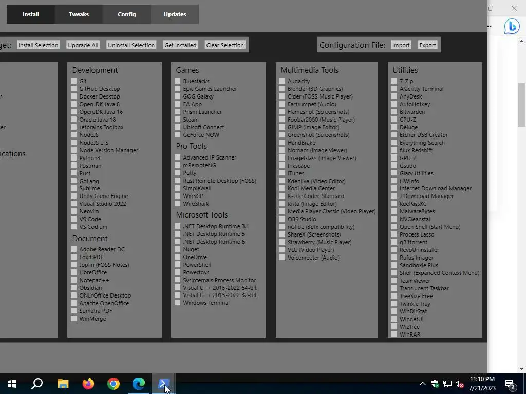Check the Steam checkbox
Viewport: 526px width, 394px height.
pos(177,119)
